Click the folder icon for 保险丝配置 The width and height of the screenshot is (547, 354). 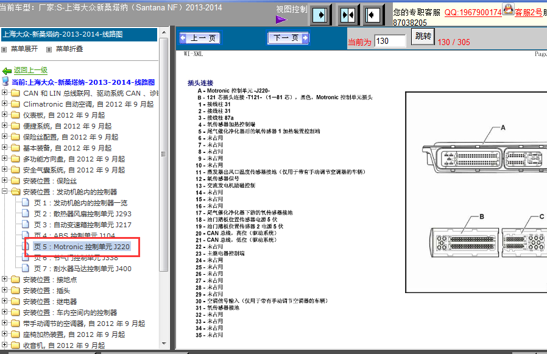[15, 137]
